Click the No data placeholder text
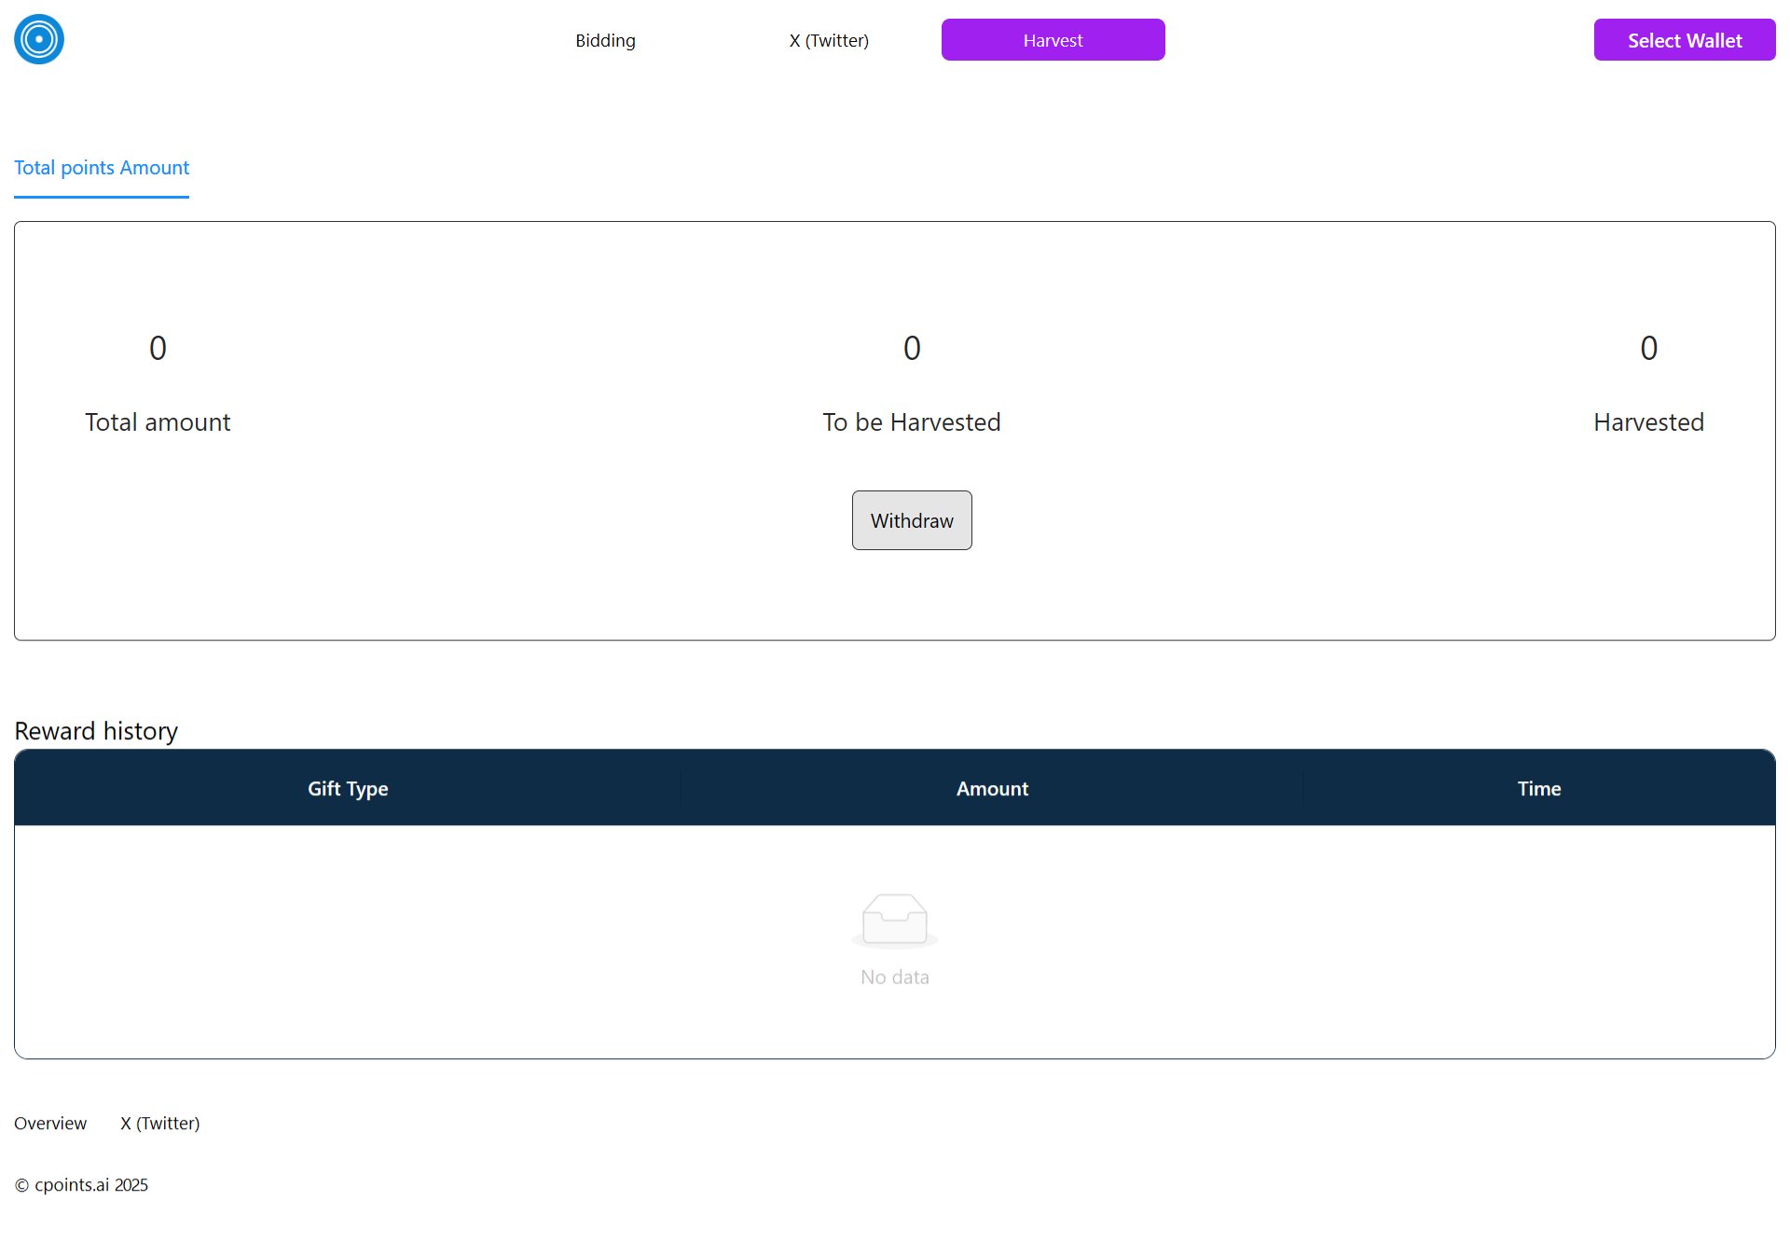 tap(894, 977)
